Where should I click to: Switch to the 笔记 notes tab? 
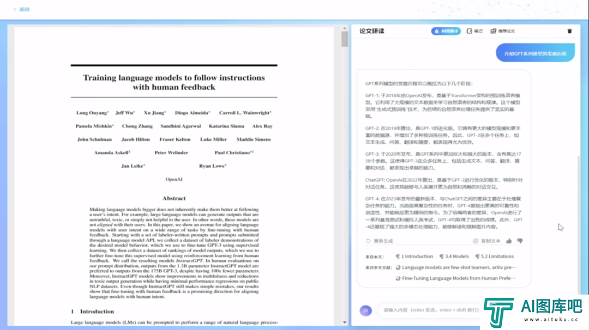(474, 31)
